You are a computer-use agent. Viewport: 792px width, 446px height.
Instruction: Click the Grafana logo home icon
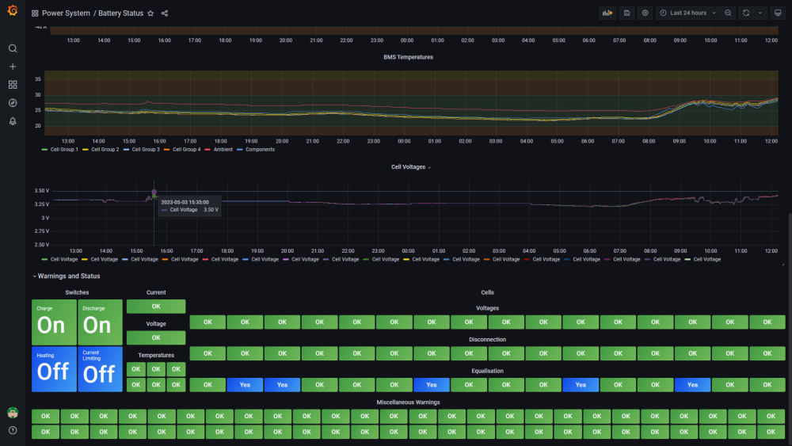13,10
